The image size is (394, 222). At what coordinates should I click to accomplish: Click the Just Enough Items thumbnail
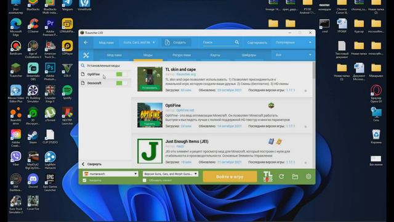click(x=150, y=151)
